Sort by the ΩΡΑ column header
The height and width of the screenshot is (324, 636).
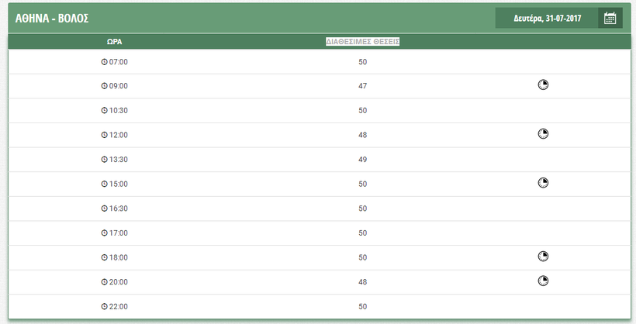[115, 41]
